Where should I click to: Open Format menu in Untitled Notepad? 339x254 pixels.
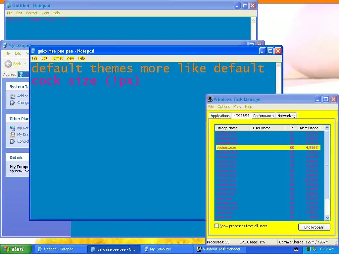pyautogui.click(x=32, y=13)
